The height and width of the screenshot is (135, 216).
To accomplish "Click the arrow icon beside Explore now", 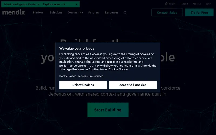I will 63,4.
